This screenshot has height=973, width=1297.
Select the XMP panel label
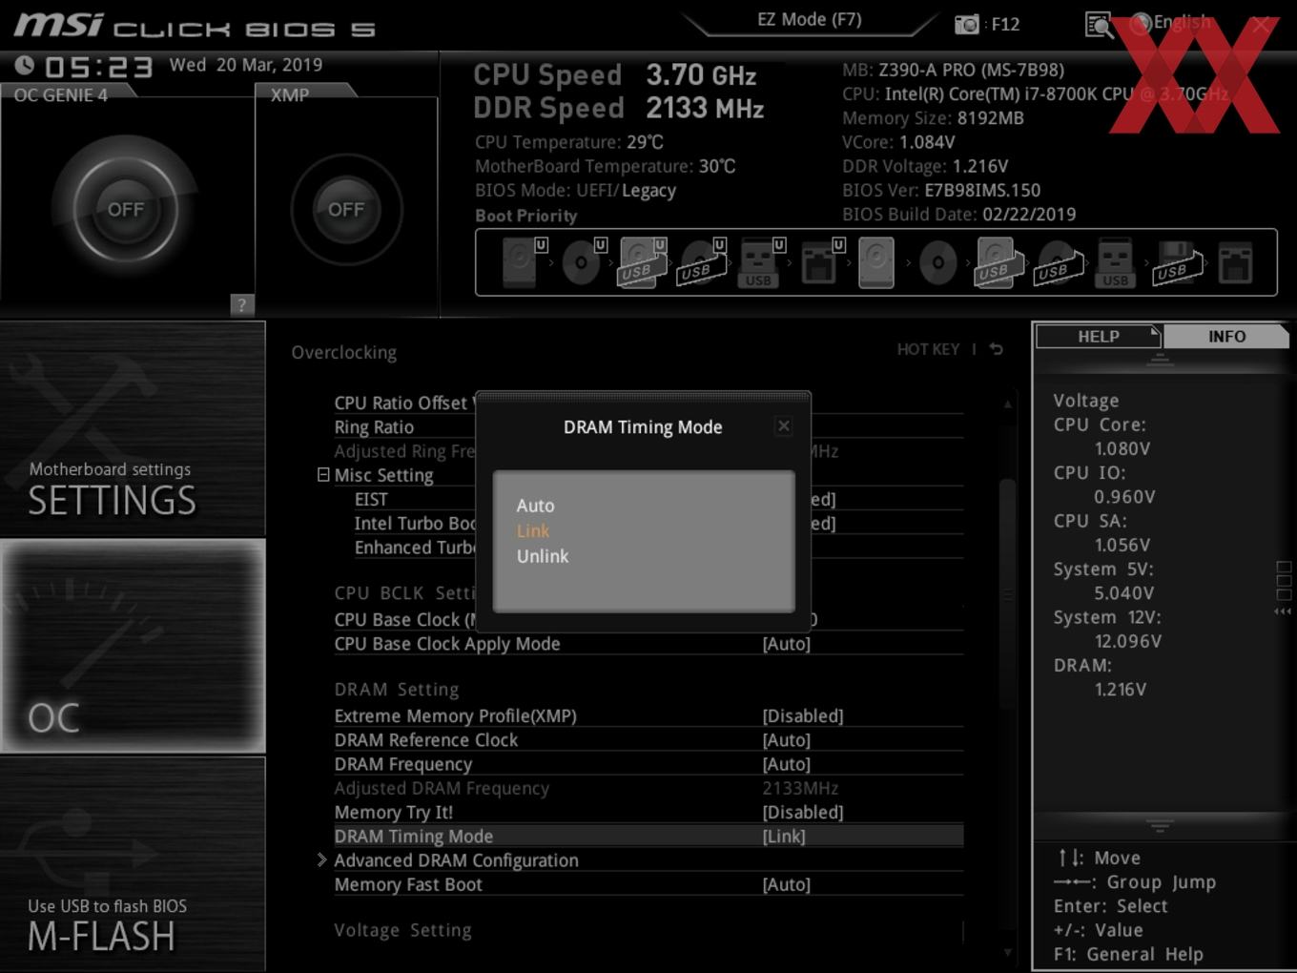click(x=290, y=95)
